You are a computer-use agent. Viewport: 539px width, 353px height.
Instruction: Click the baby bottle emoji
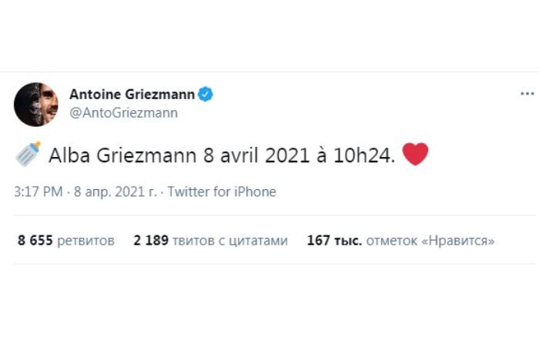(x=28, y=154)
